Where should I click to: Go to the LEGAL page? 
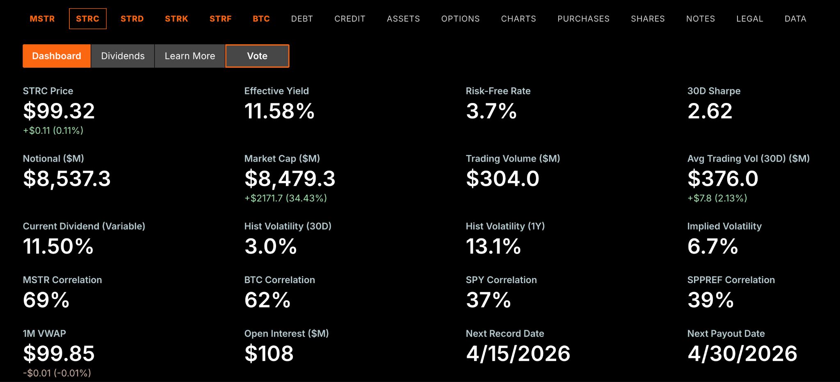coord(749,19)
